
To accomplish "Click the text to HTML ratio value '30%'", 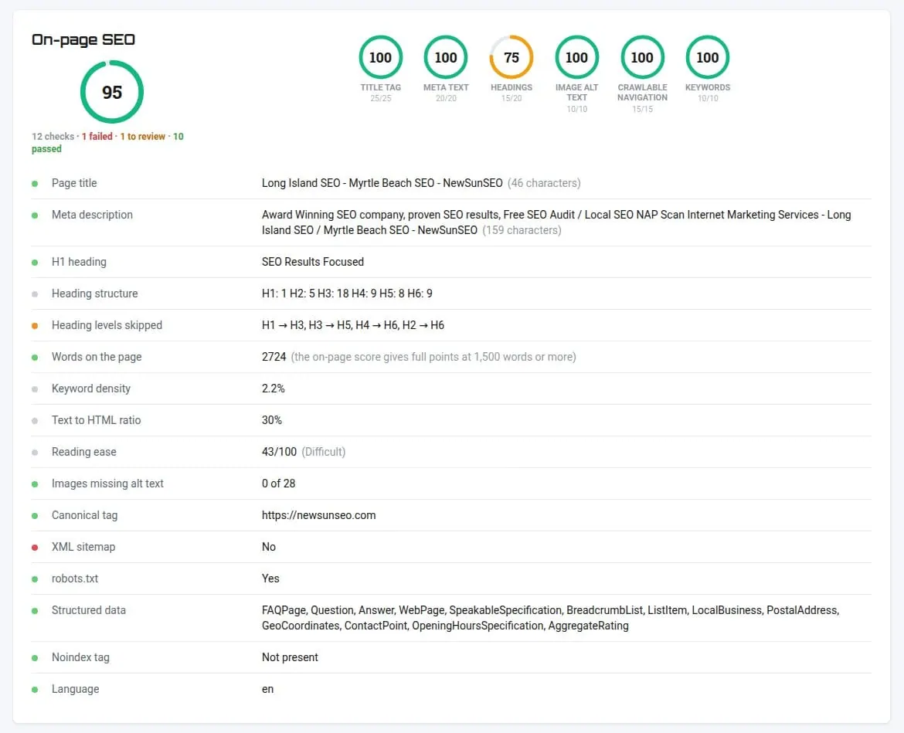I will click(271, 421).
